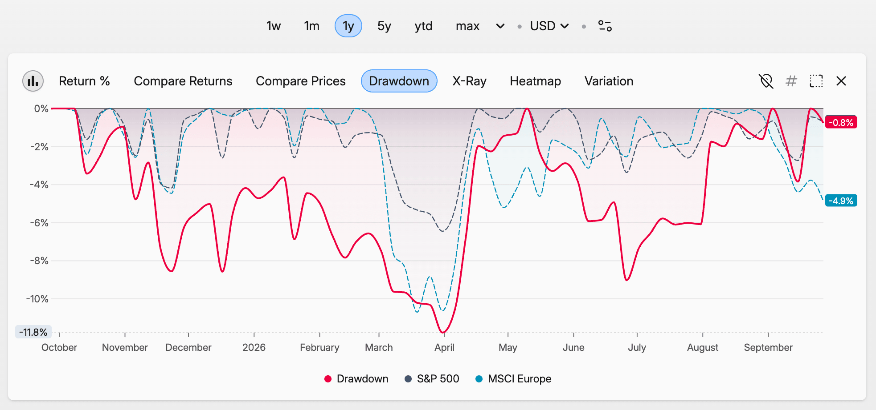The width and height of the screenshot is (876, 410).
Task: Click the October x-axis label
Action: click(59, 347)
